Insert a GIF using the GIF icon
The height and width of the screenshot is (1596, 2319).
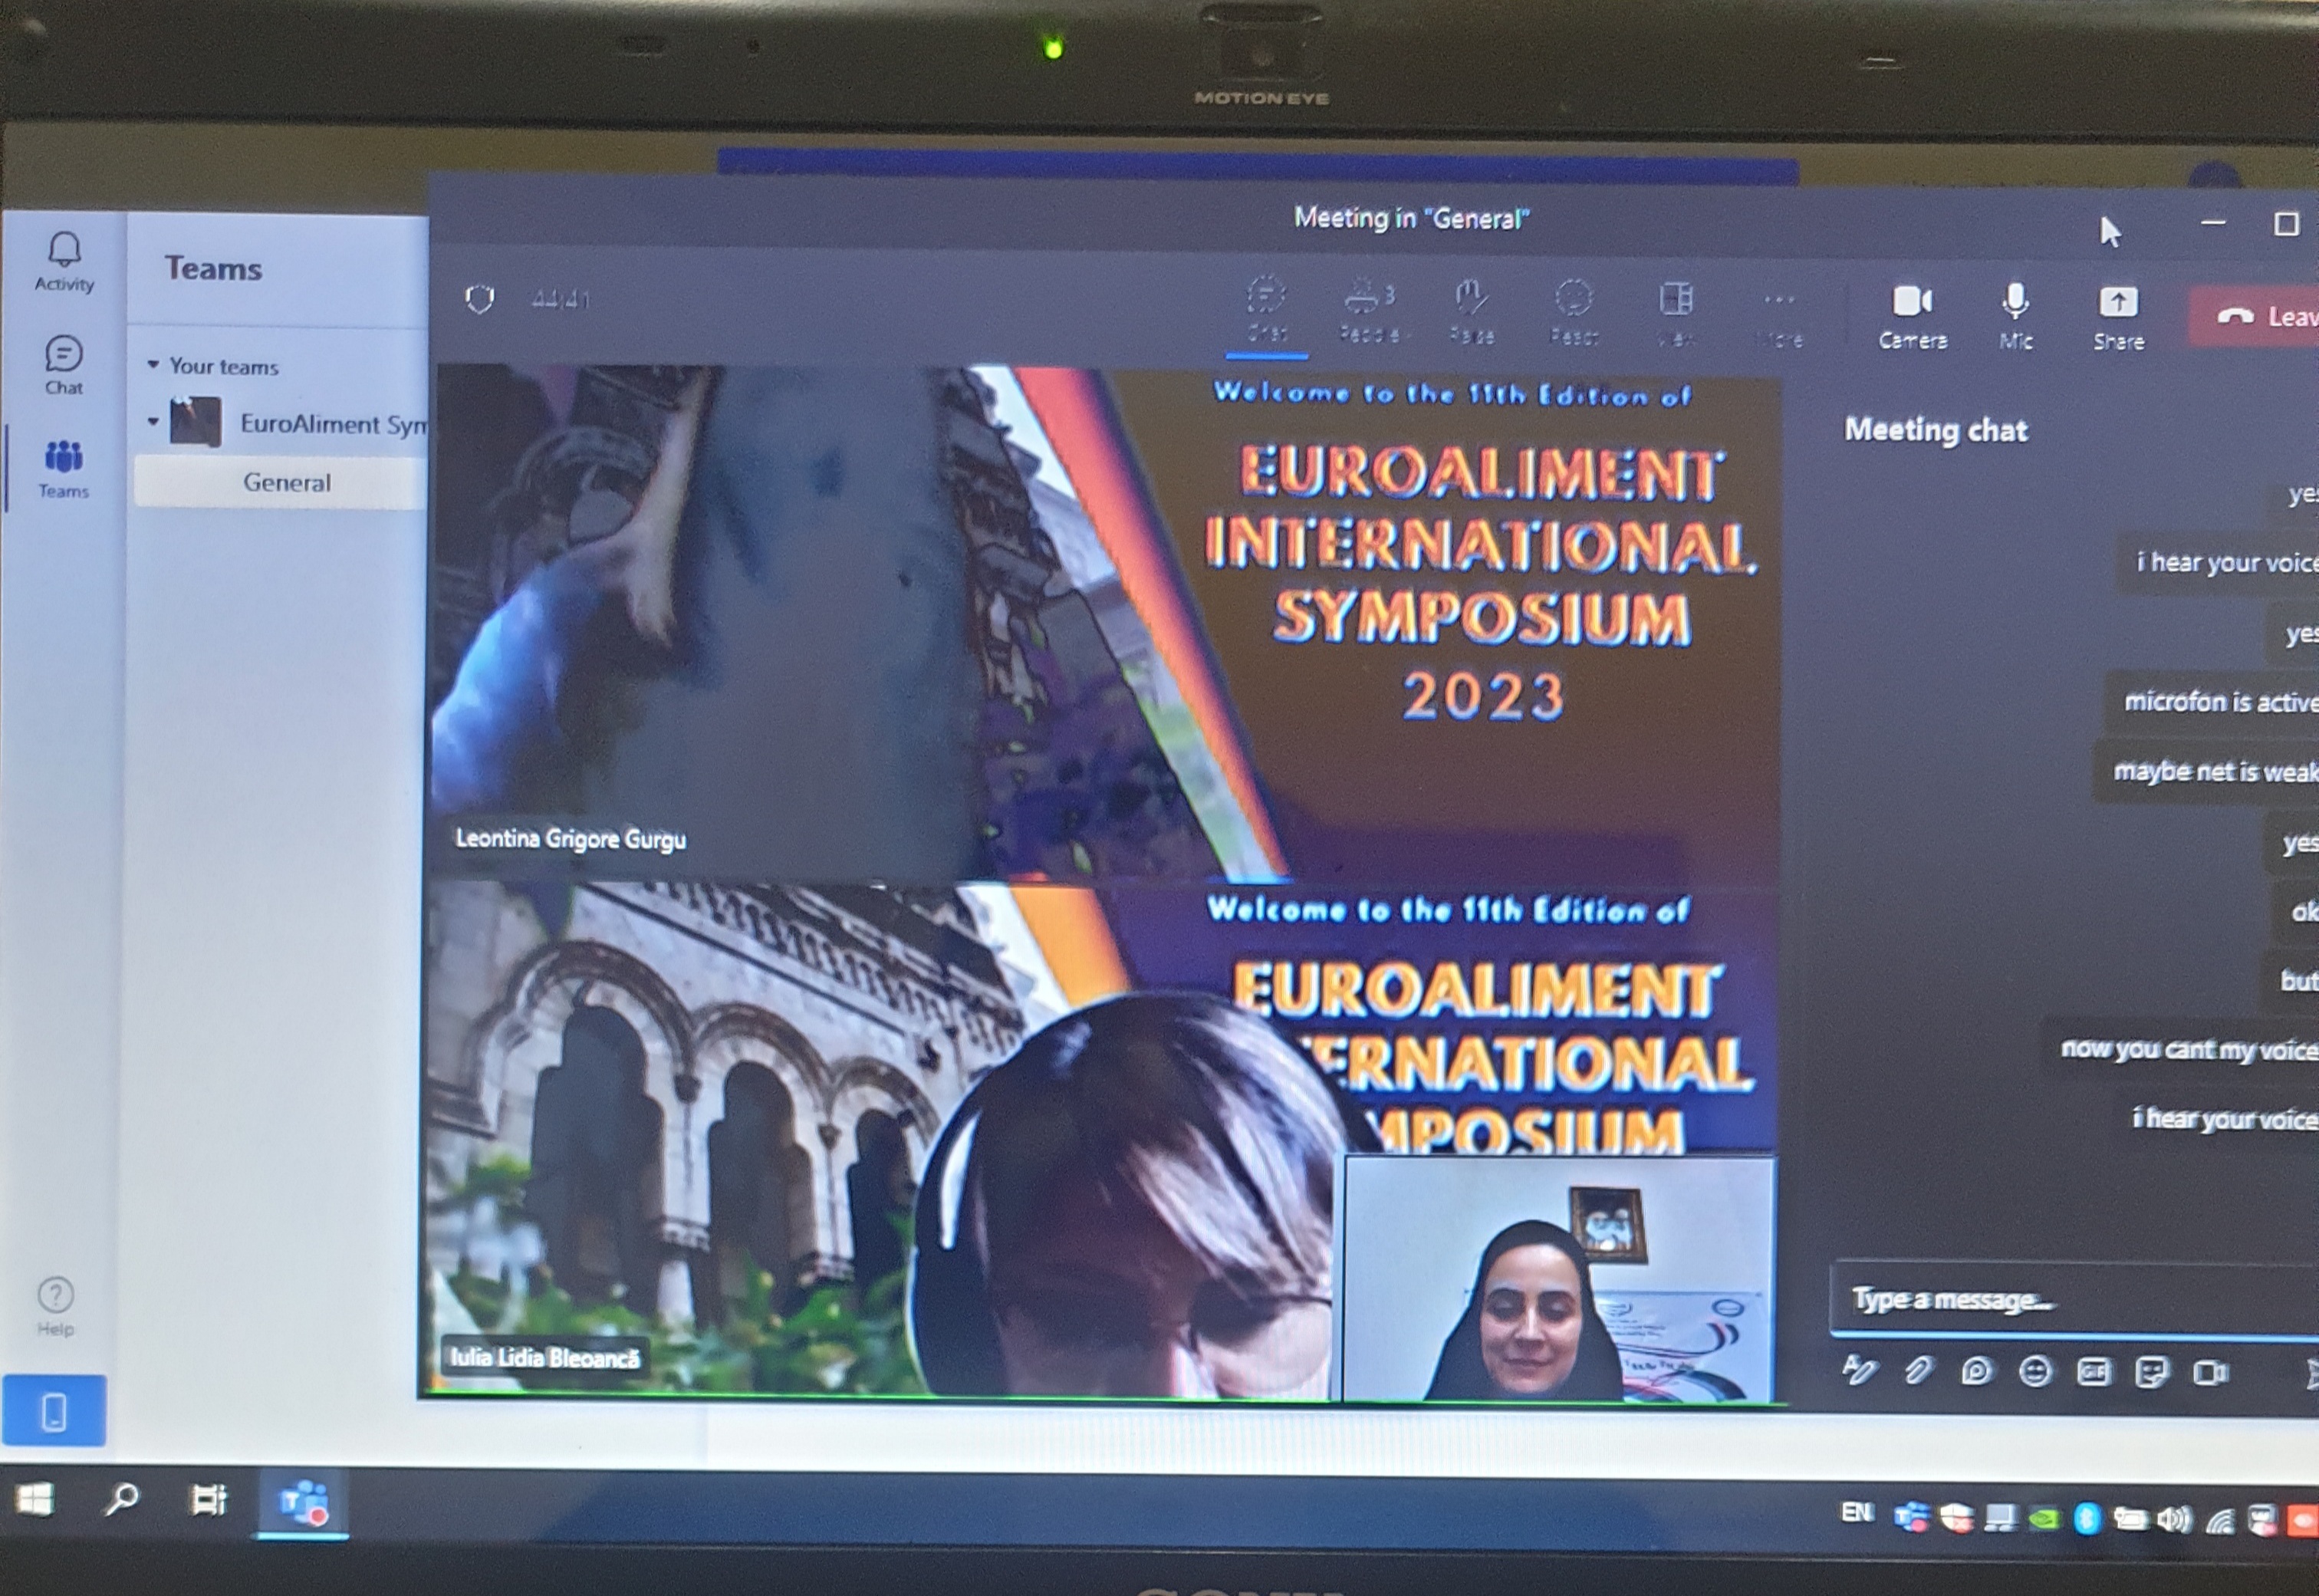[x=2093, y=1372]
